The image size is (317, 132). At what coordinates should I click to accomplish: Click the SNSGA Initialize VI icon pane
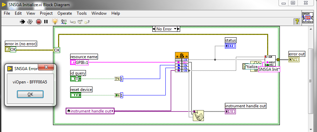(307, 18)
